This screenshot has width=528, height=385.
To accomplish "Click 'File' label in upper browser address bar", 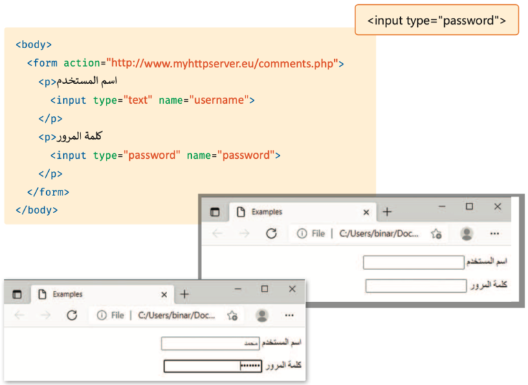I will pyautogui.click(x=318, y=234).
